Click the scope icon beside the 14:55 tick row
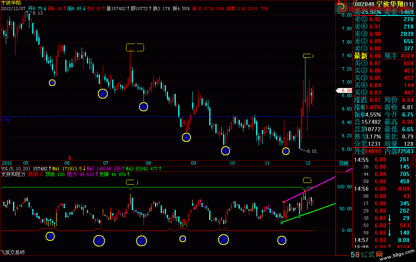 pyautogui.click(x=413, y=158)
